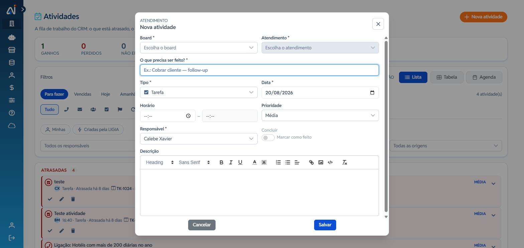Insert a bullet list in the description
Screen dimensions: 524x248
coord(287,162)
